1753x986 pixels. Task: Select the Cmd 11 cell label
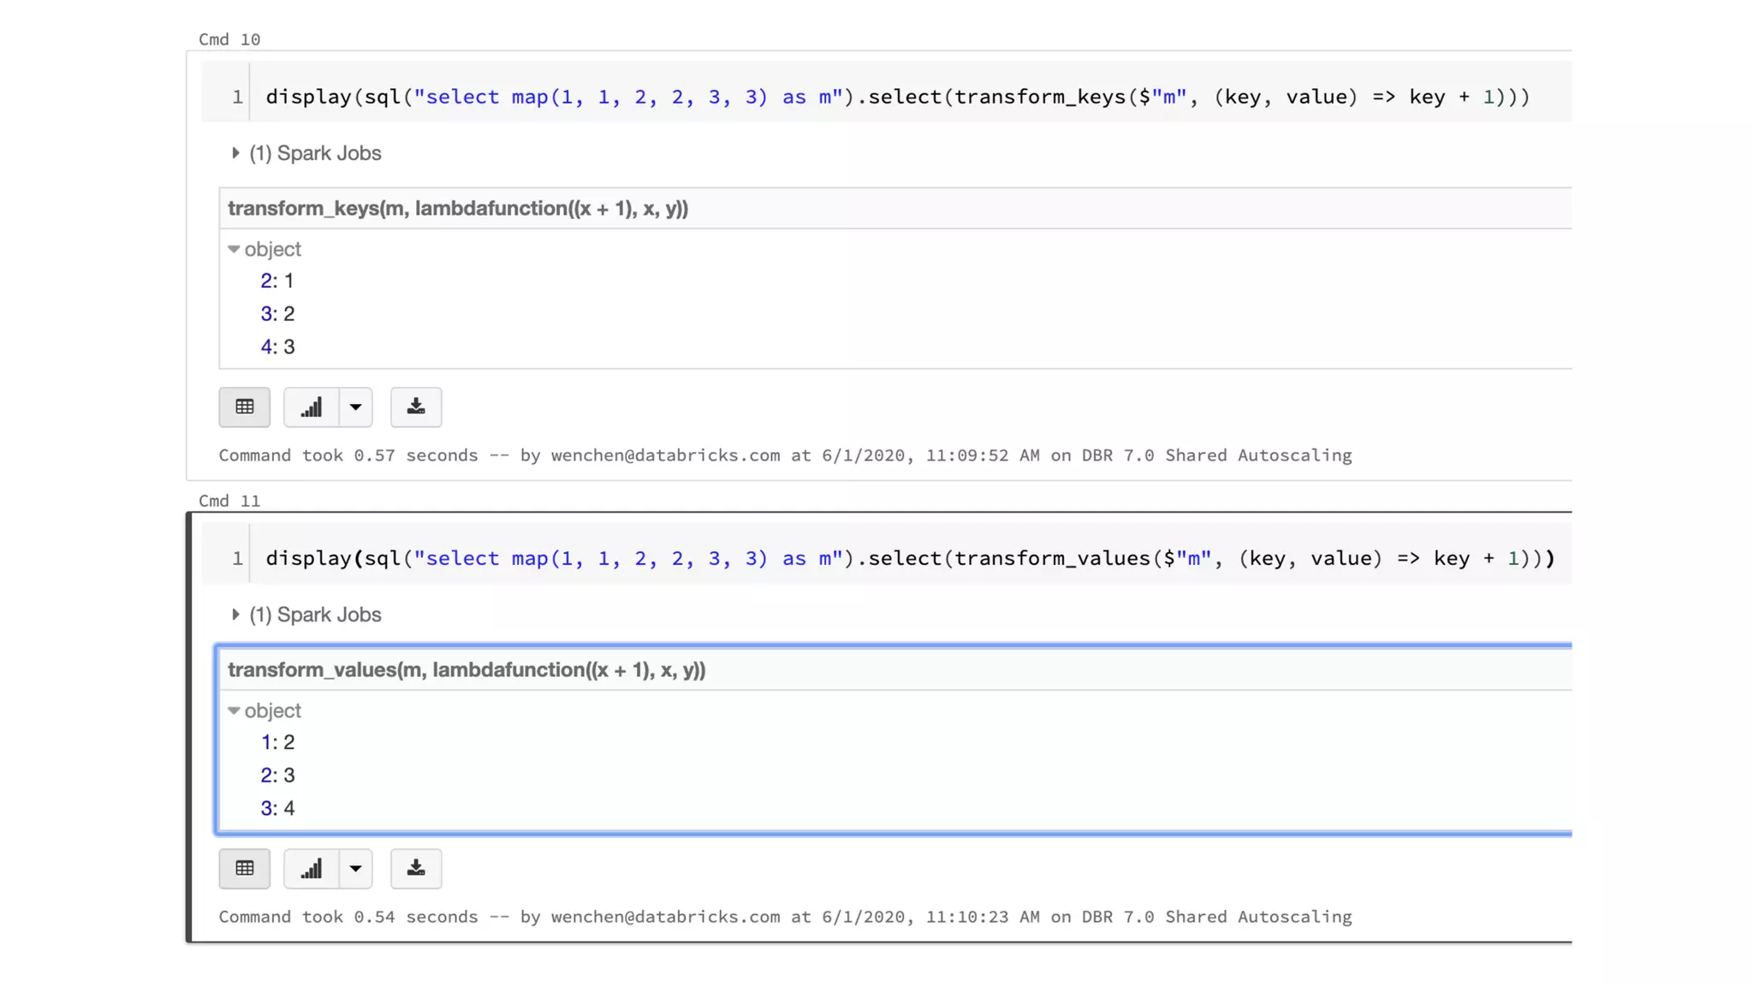coord(229,501)
